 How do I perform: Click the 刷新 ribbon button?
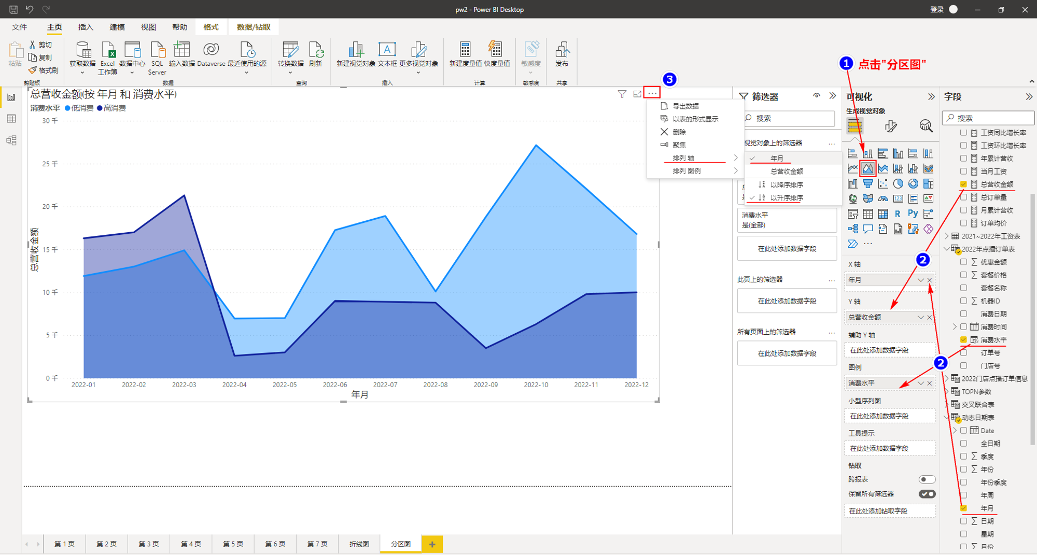(315, 55)
